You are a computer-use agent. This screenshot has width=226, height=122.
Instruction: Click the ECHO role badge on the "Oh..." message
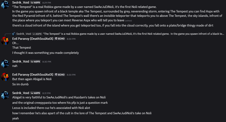[60, 39]
